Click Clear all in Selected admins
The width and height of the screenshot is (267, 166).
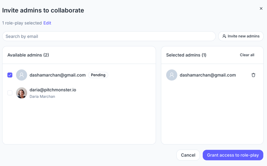[247, 55]
